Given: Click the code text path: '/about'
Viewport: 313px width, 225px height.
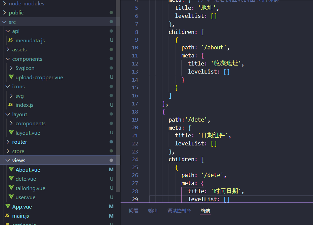Looking at the screenshot, I should tap(206, 47).
